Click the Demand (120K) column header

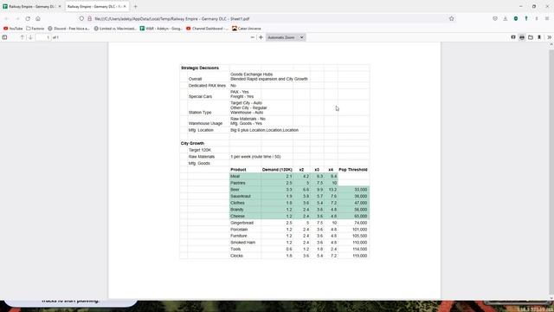(277, 170)
